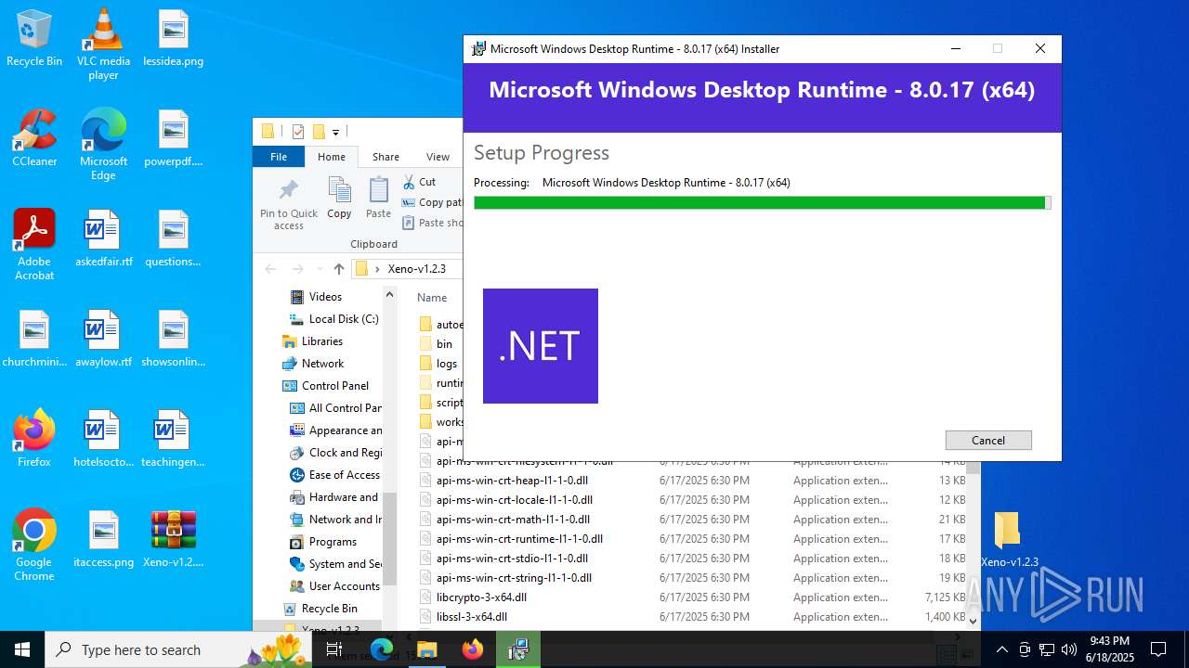Click the .NET logo in installer
This screenshot has width=1189, height=668.
tap(541, 346)
